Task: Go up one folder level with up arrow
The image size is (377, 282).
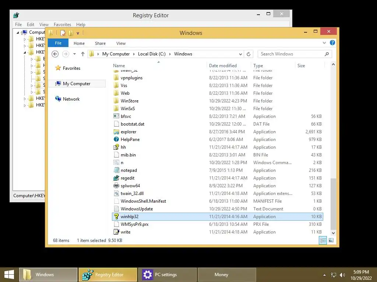Action: pyautogui.click(x=83, y=54)
